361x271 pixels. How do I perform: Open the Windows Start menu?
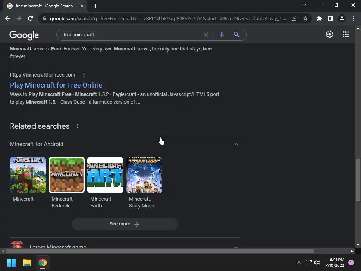(x=11, y=263)
